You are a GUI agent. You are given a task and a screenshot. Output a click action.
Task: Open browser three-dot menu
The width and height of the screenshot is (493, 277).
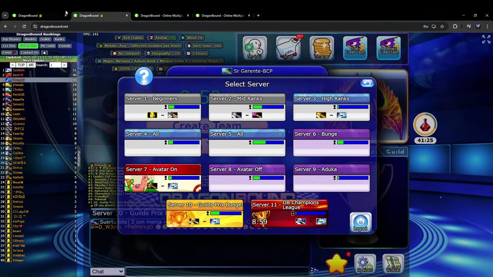[x=487, y=26]
